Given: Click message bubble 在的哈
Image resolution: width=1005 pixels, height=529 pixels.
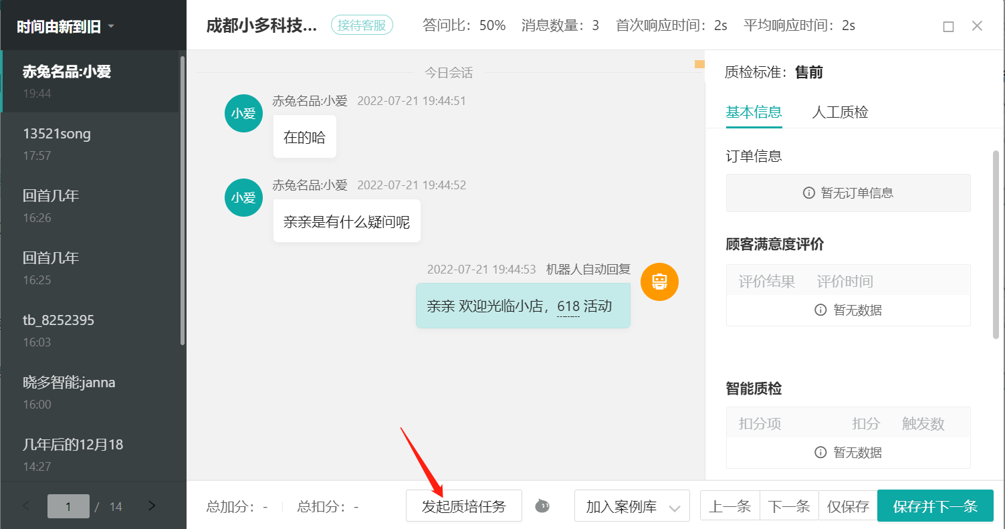Looking at the screenshot, I should click(x=305, y=136).
